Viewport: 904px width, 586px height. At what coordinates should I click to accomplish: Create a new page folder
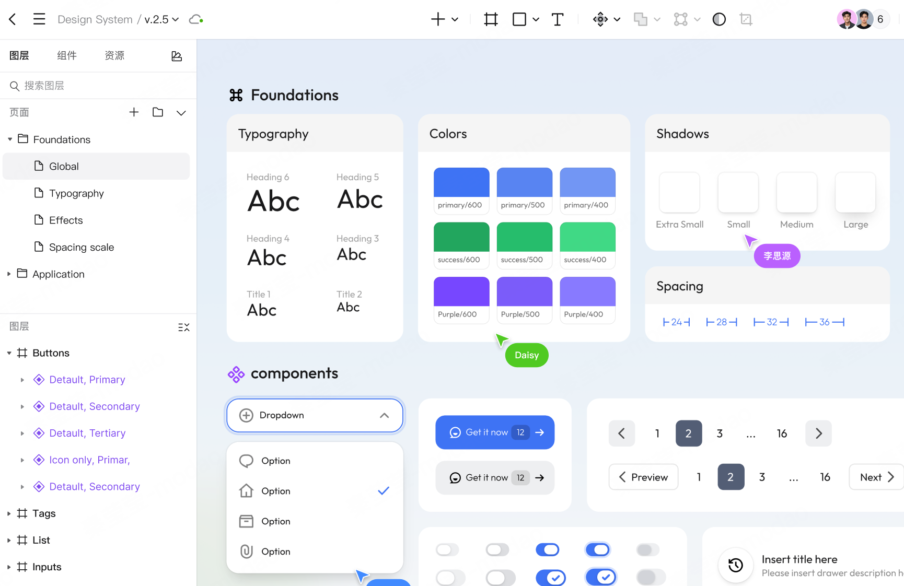[x=158, y=112]
